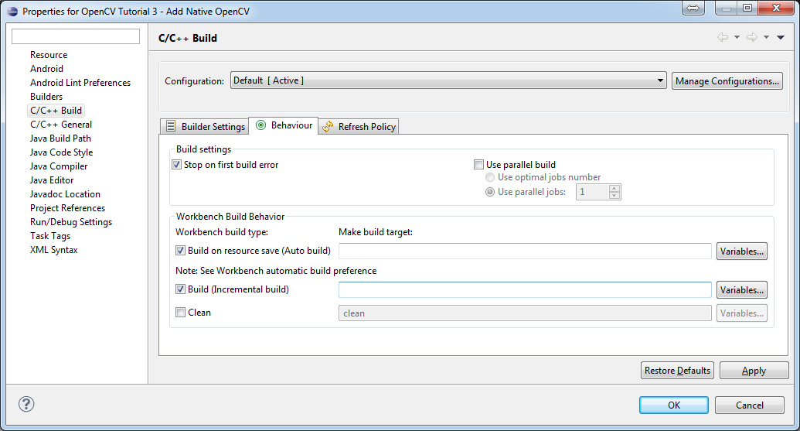The image size is (800, 431).
Task: Click the back navigation arrow icon
Action: [x=723, y=37]
